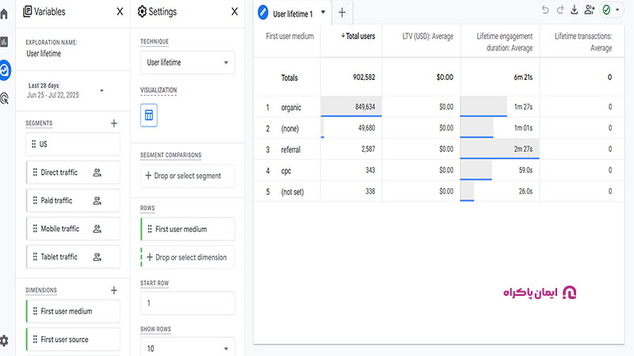Click the First user medium column header
The height and width of the screenshot is (356, 634).
pos(289,36)
